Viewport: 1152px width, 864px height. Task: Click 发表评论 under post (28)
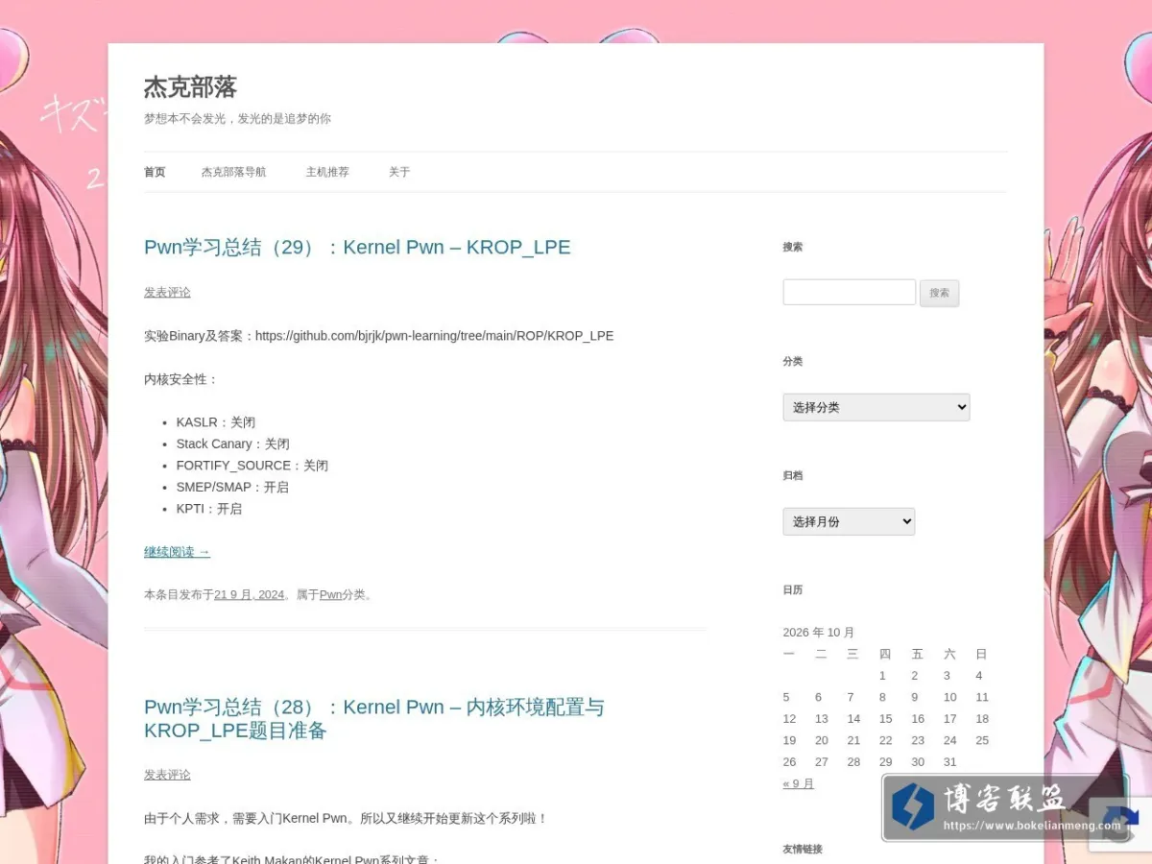pos(167,775)
